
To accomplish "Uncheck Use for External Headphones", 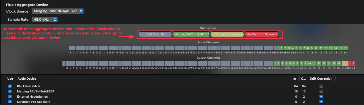I will tap(10, 97).
